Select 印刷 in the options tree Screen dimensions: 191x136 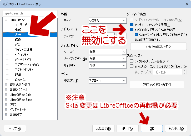[x=18, y=40]
